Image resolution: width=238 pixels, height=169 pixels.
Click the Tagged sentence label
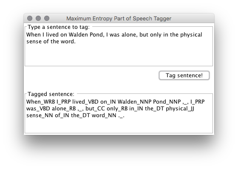click(x=51, y=94)
